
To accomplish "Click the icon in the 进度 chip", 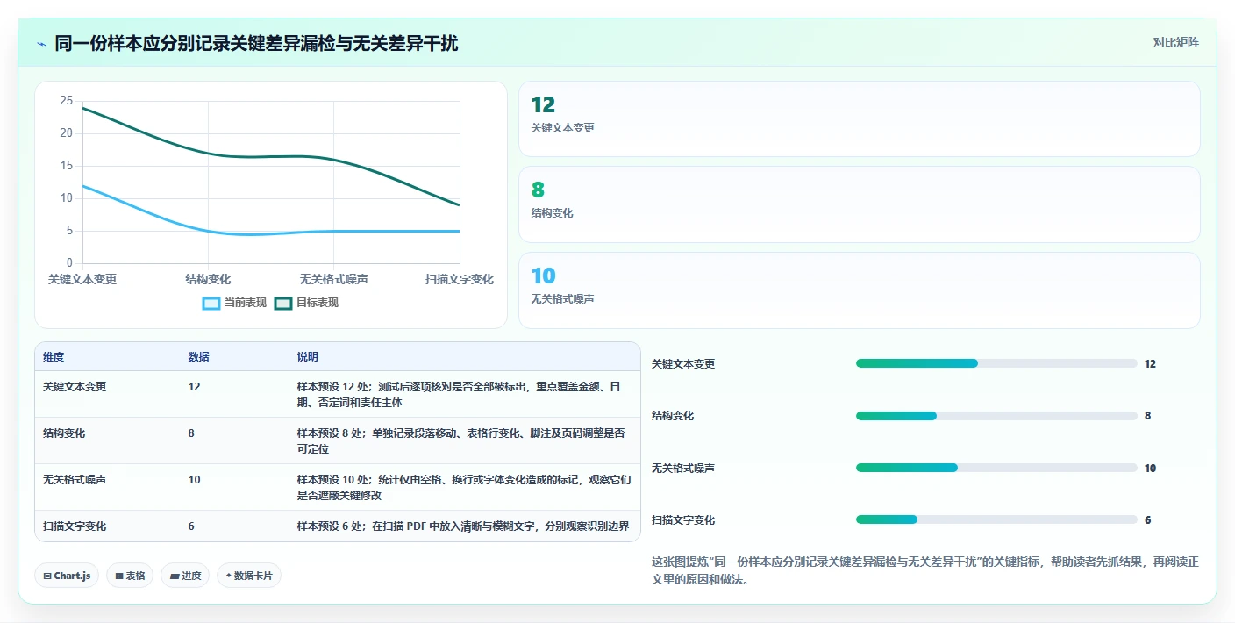I will pos(175,576).
